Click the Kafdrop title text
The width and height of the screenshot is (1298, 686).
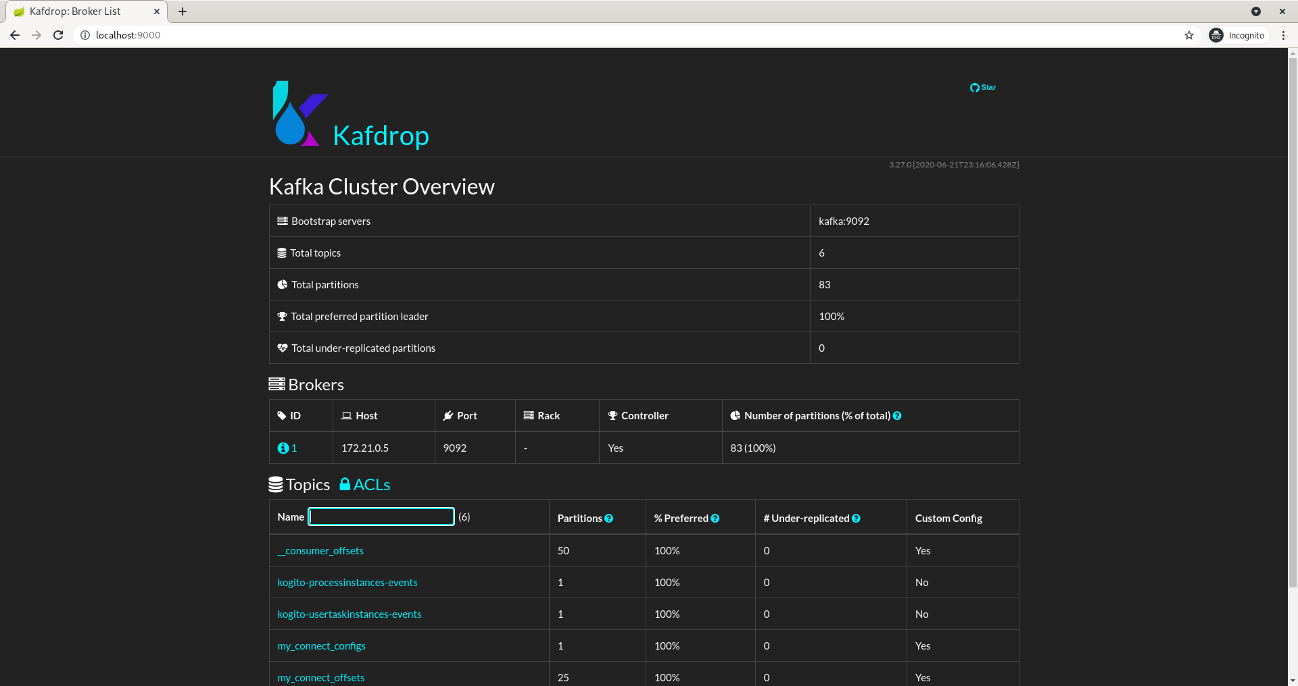[x=381, y=136]
